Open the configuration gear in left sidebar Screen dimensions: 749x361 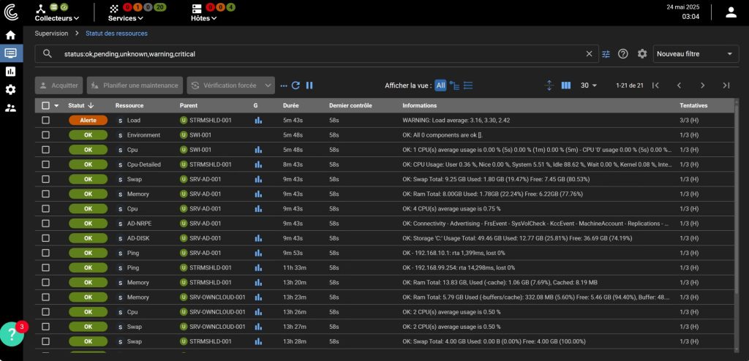tap(10, 90)
